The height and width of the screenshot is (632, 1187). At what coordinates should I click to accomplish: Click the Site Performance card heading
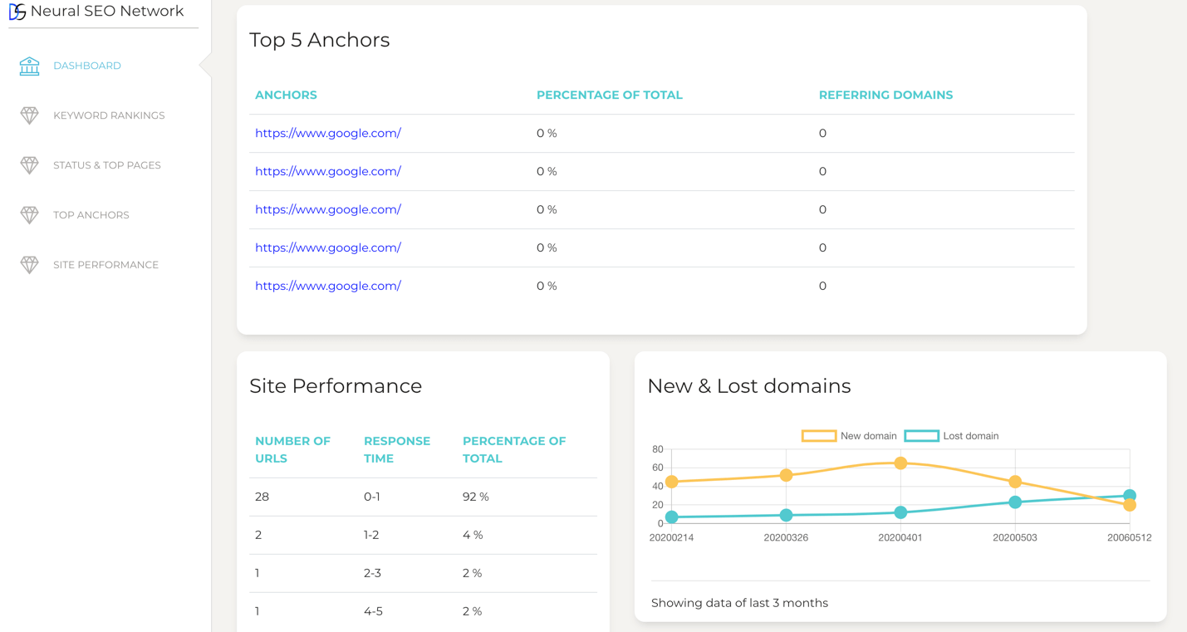[336, 386]
